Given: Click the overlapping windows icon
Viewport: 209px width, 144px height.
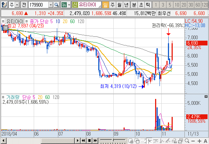Looking at the screenshot, I should point(137,141).
